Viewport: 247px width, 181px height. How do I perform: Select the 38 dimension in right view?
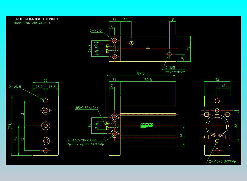point(235,125)
